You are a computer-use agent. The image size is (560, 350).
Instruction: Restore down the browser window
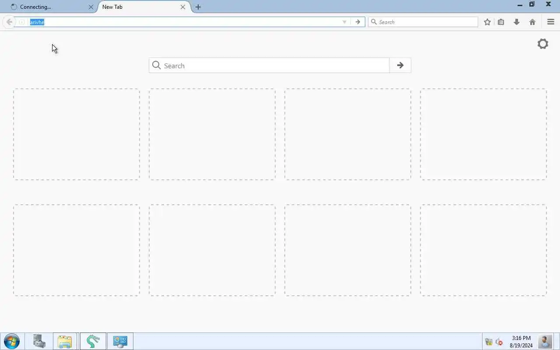click(532, 4)
